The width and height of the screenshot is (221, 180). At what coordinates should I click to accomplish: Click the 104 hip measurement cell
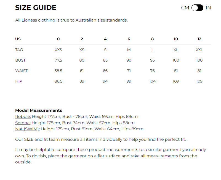pyautogui.click(x=152, y=81)
